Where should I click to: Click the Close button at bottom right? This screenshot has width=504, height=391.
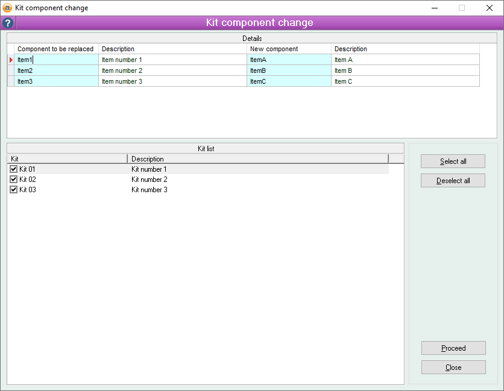point(453,368)
